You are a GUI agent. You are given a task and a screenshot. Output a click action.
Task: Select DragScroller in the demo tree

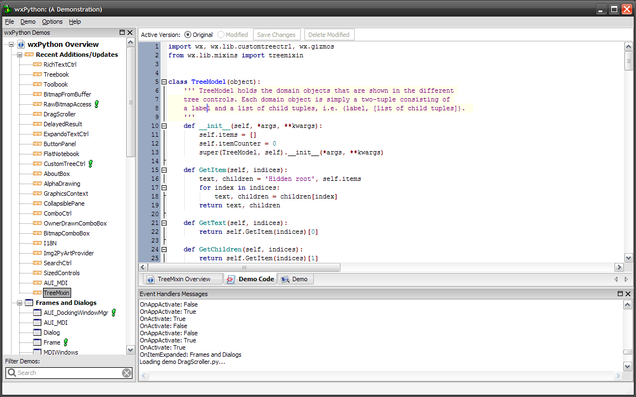tap(60, 114)
